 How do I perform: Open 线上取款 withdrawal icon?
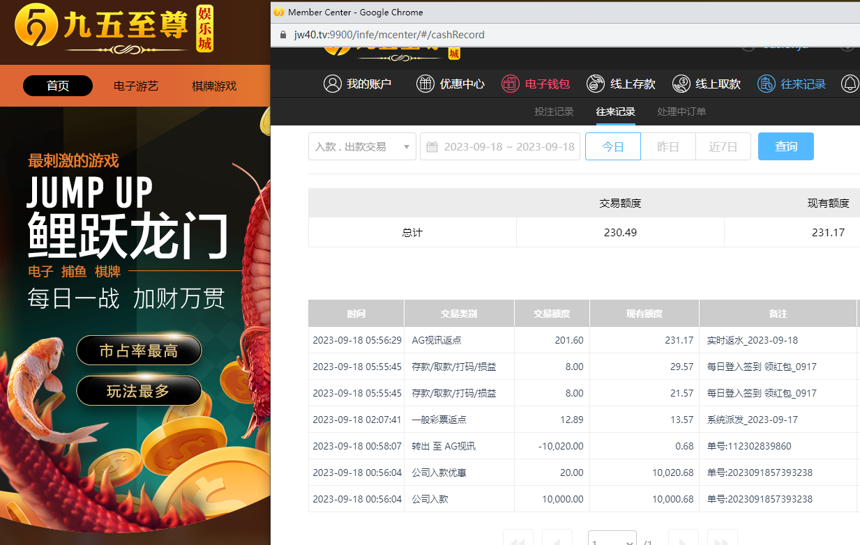tap(681, 84)
